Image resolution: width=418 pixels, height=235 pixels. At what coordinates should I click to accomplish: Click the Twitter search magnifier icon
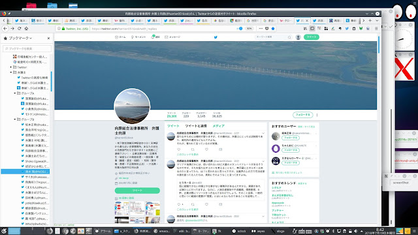click(x=289, y=37)
